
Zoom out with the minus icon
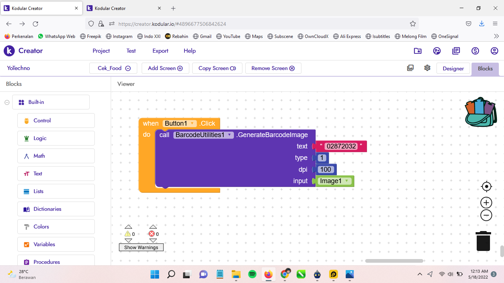tap(486, 215)
